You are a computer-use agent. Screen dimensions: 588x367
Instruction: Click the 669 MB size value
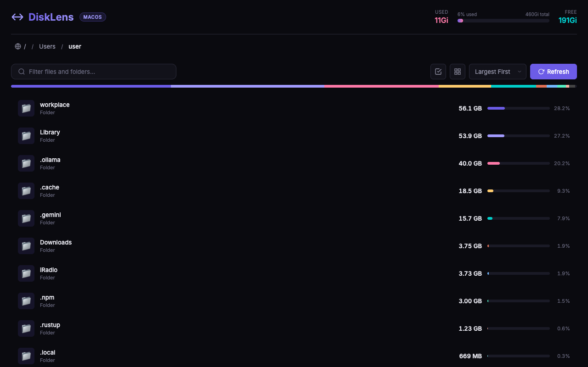[470, 356]
